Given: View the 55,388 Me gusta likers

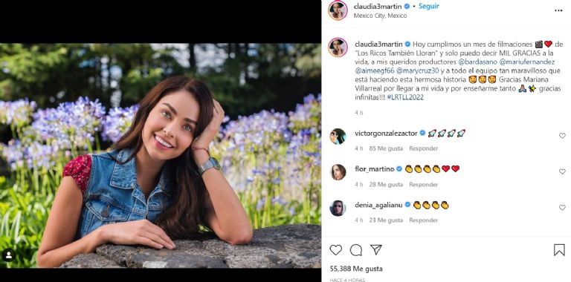Looking at the screenshot, I should (x=356, y=269).
